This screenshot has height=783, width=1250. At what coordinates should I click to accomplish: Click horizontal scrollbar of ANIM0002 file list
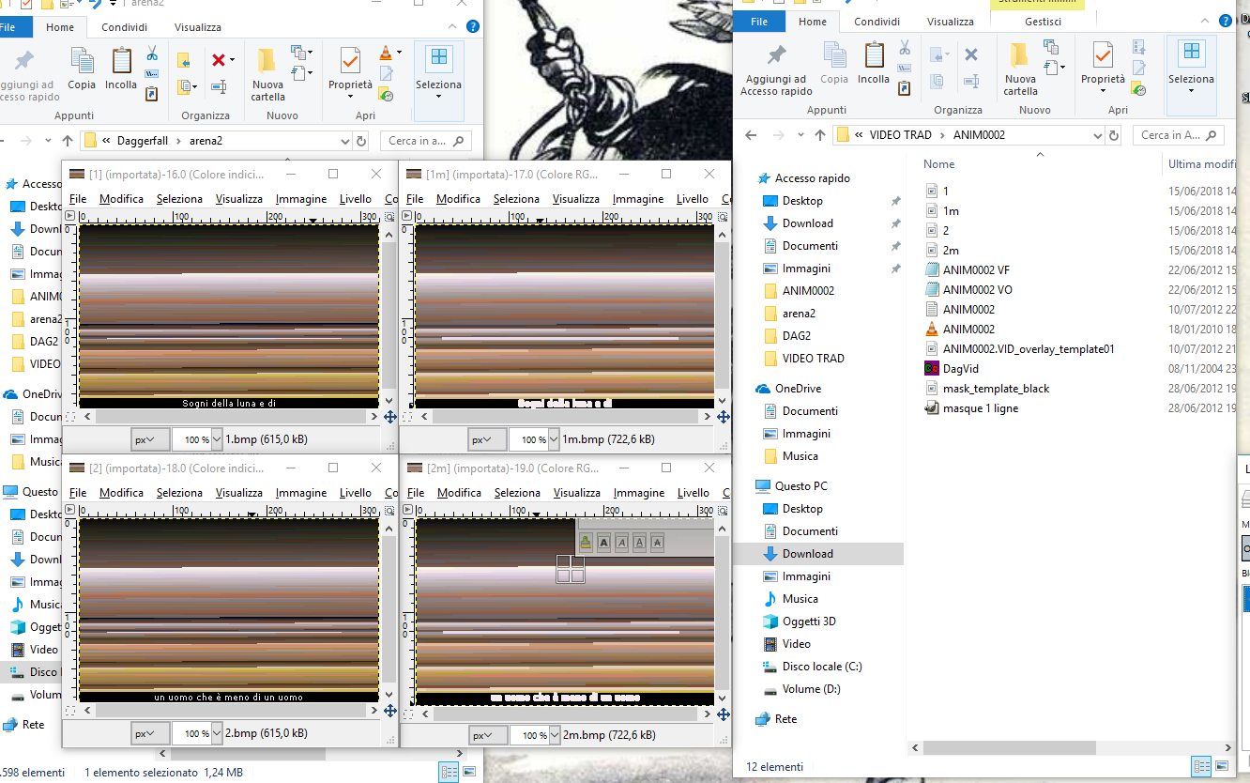click(1012, 748)
